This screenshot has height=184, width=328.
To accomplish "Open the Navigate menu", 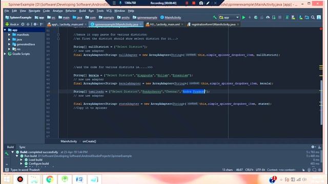I will (x=34, y=11).
